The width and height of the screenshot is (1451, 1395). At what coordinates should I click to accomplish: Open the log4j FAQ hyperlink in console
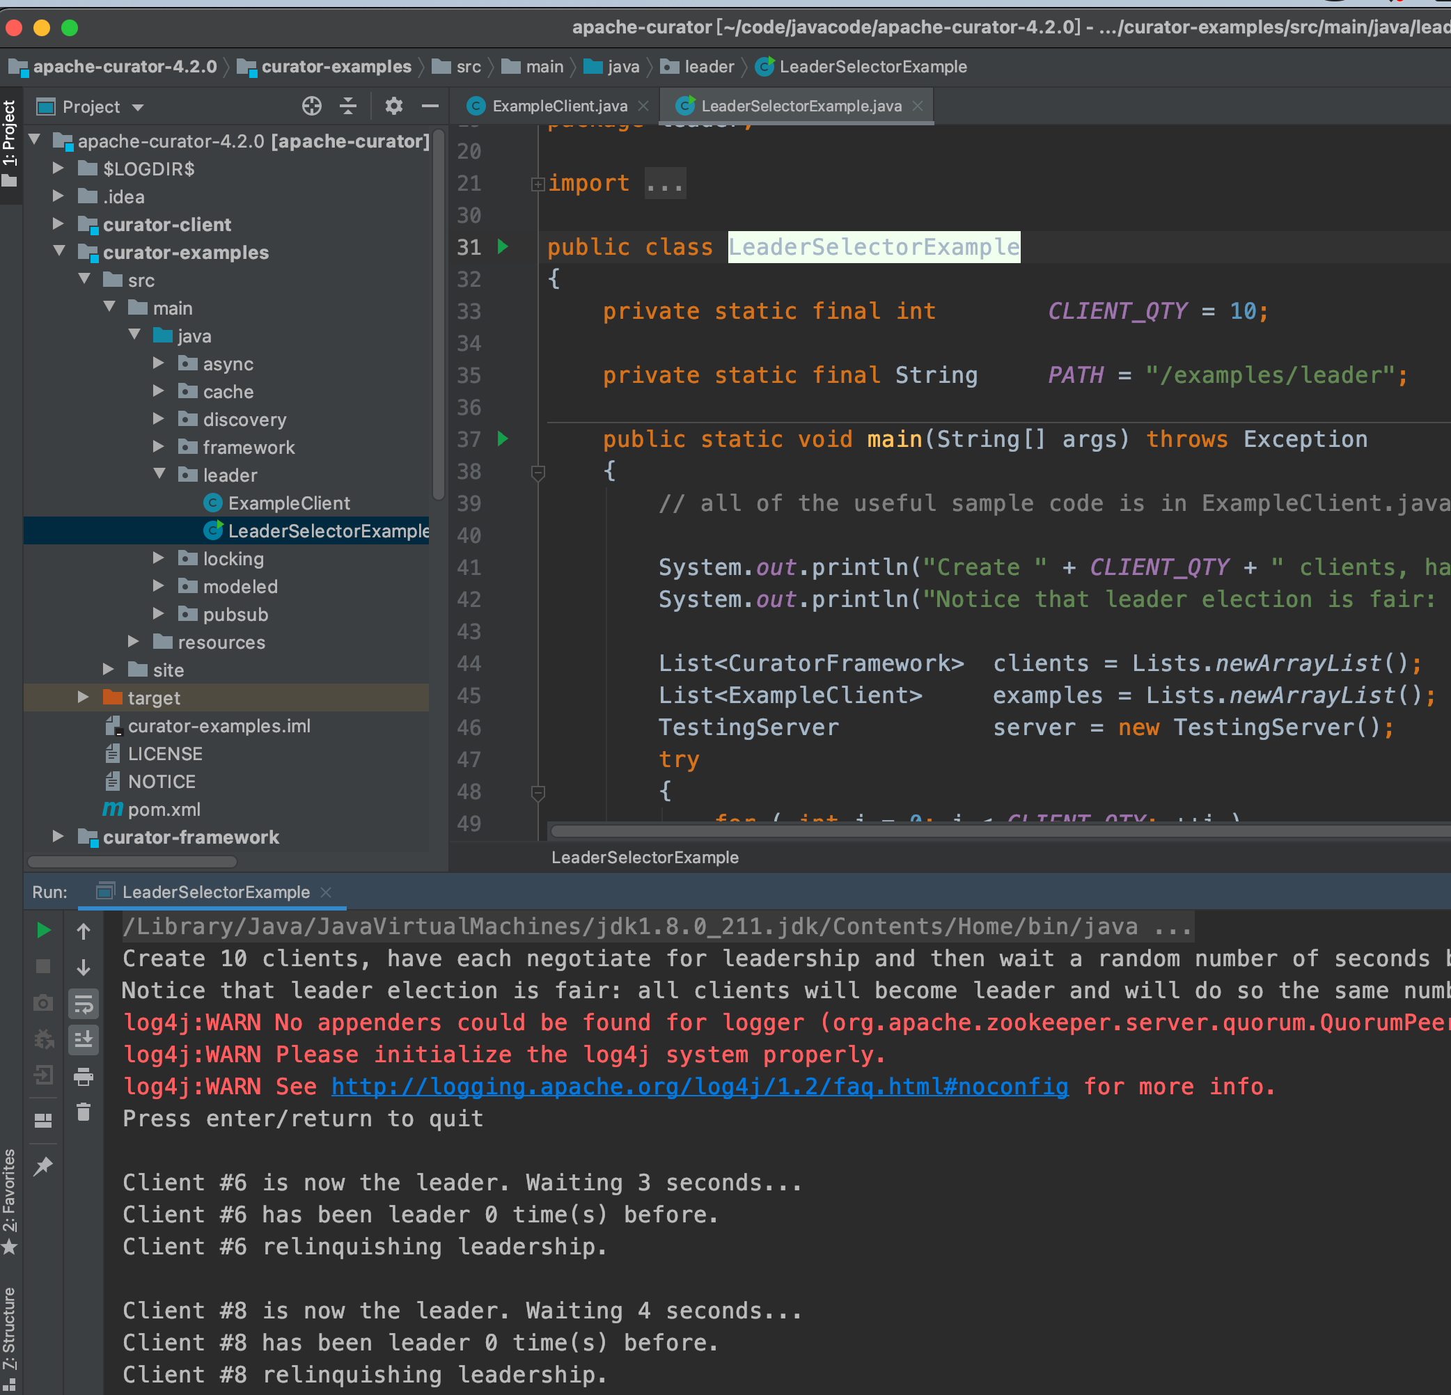(x=699, y=1087)
